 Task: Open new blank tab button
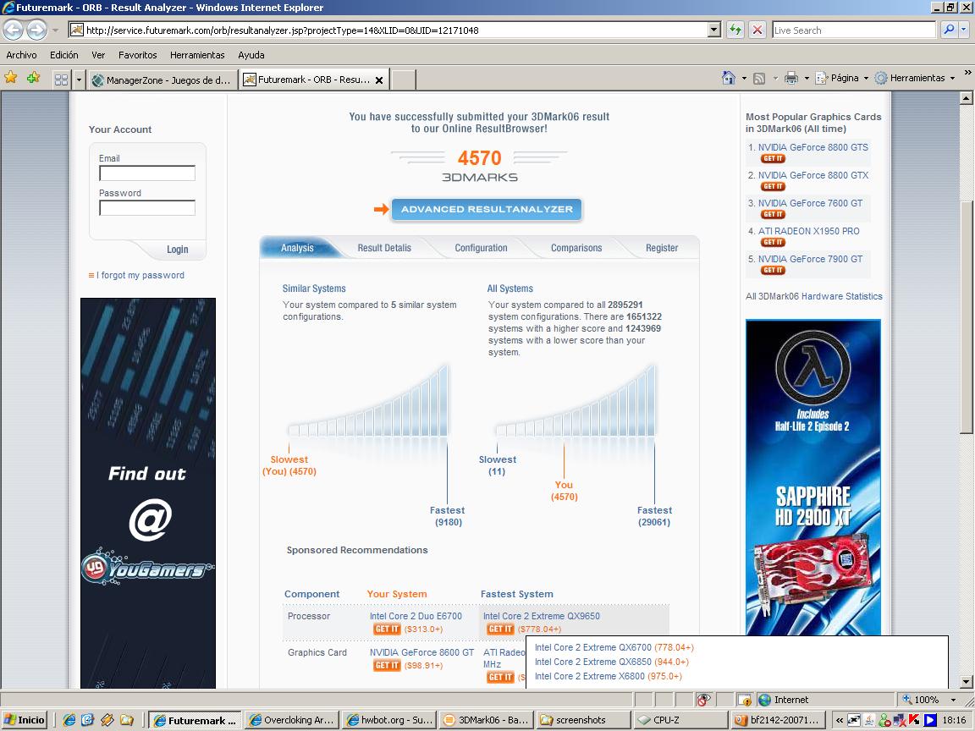(x=405, y=80)
